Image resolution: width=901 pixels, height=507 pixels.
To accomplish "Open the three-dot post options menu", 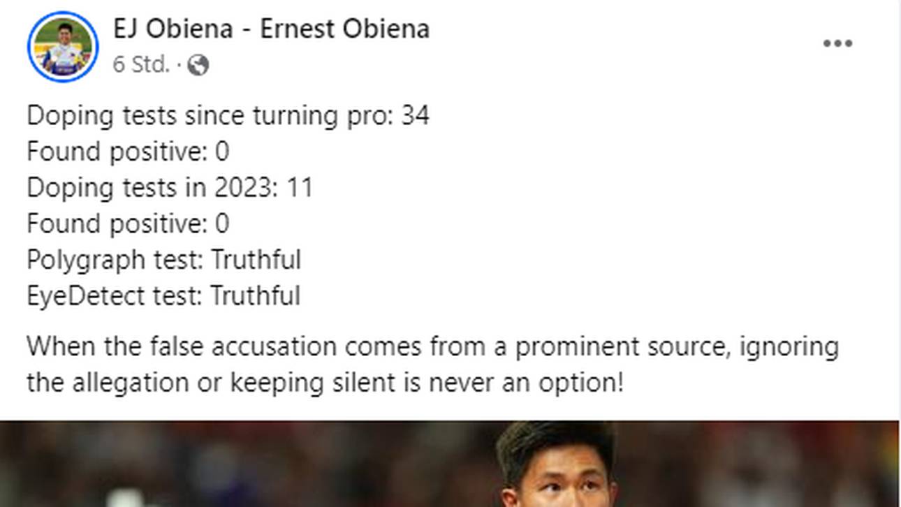I will tap(837, 43).
